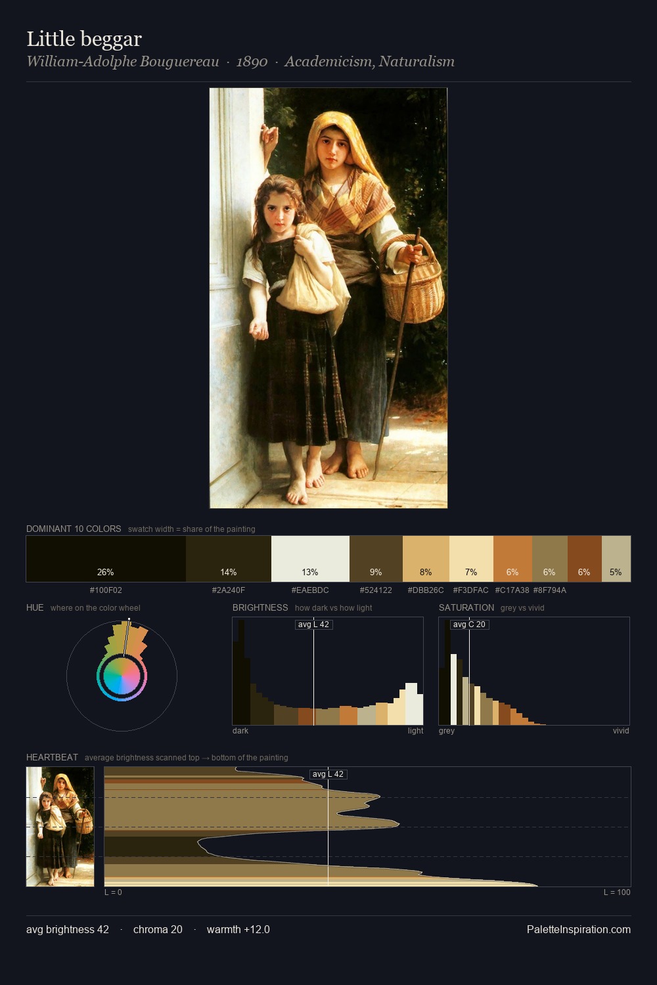Click the #524122 brown swatch showing 9%
657x985 pixels.
click(x=376, y=559)
